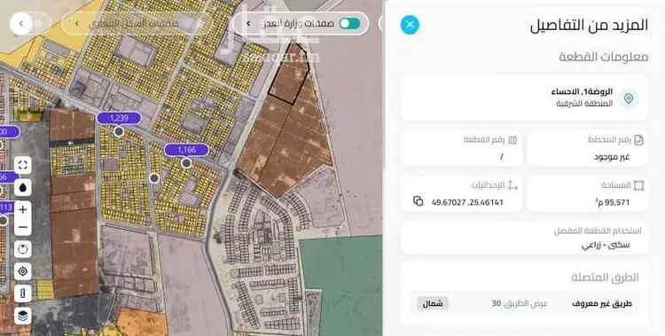
Task: Click the الروضة1, الاحساء location text
Action: point(582,91)
